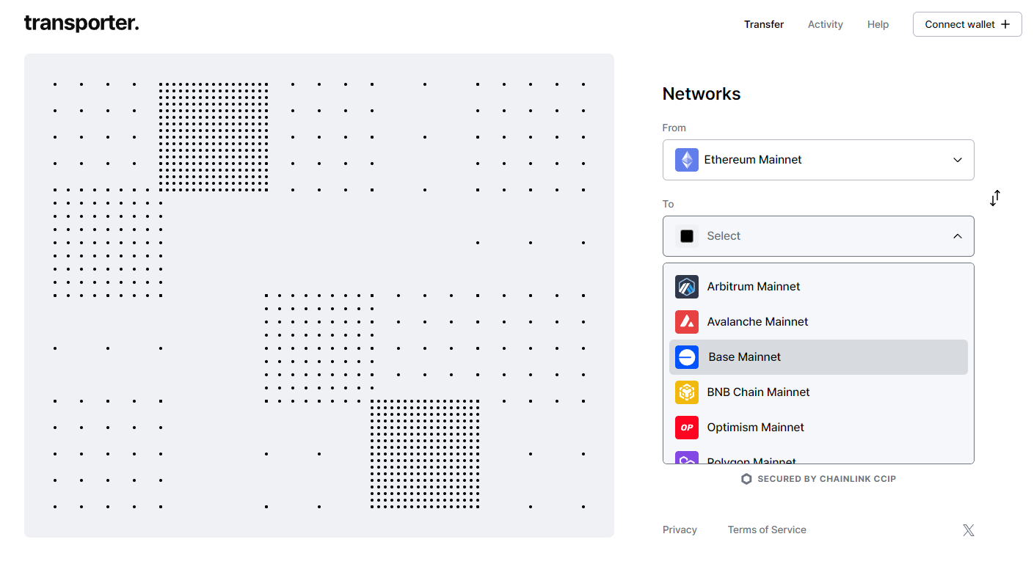Screen dimensions: 1034x586
Task: Click the Networks heading
Action: point(702,94)
